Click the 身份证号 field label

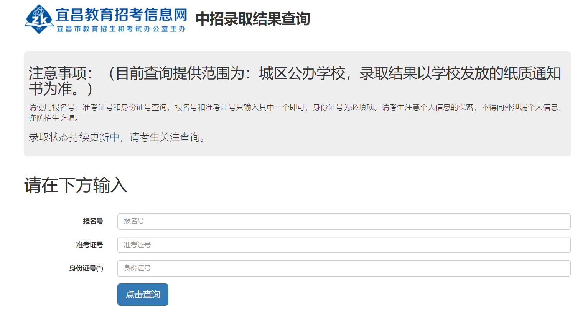82,269
